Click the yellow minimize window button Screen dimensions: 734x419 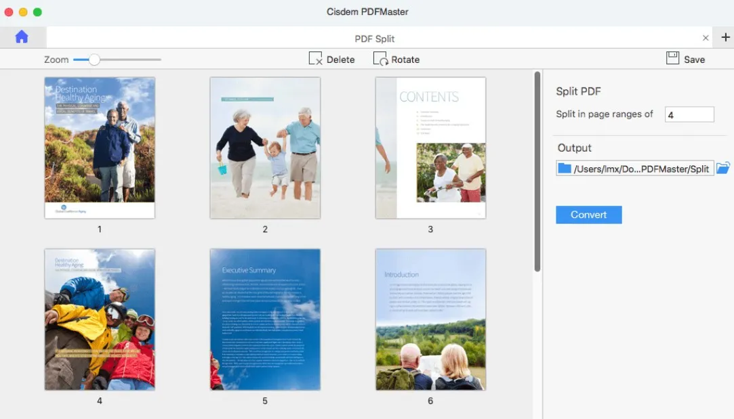23,12
